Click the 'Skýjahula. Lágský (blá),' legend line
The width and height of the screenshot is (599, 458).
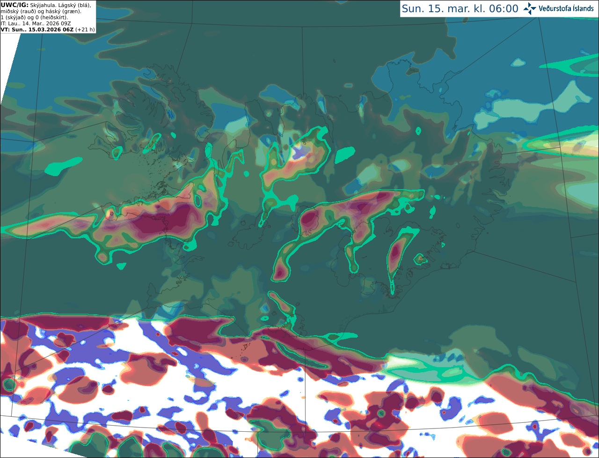coord(61,5)
